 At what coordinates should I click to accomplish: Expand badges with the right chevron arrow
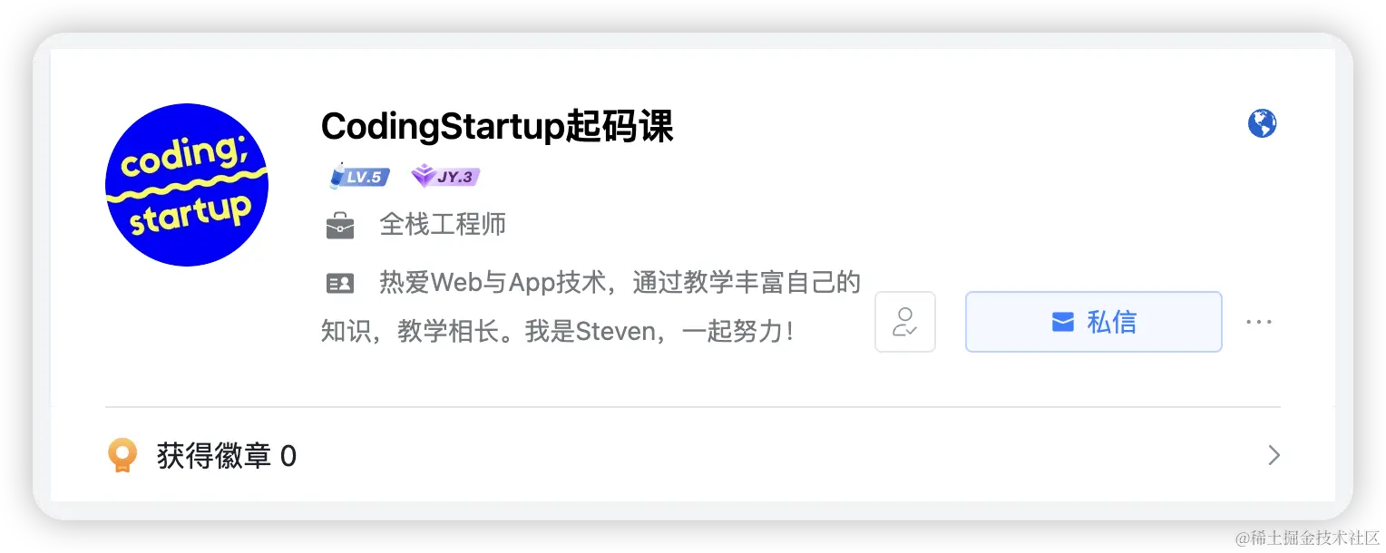coord(1274,455)
